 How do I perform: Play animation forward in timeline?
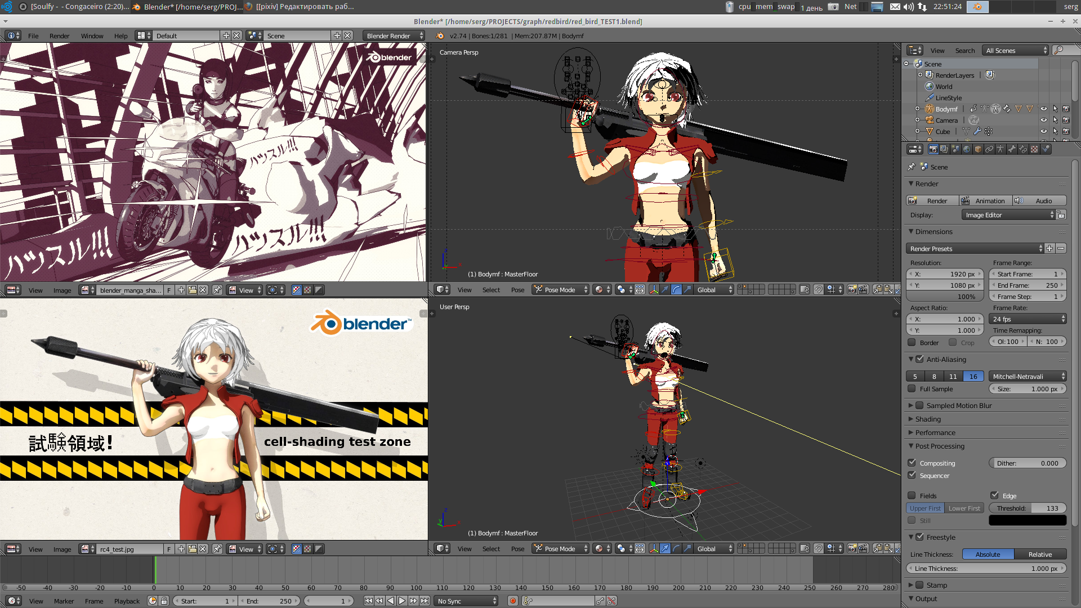402,601
